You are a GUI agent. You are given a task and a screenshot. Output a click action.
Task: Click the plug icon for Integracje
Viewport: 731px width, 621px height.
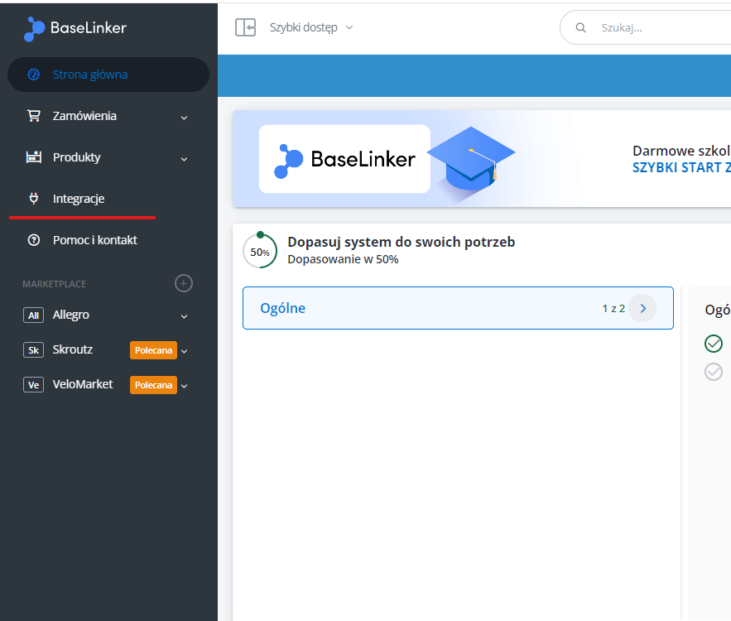(34, 199)
